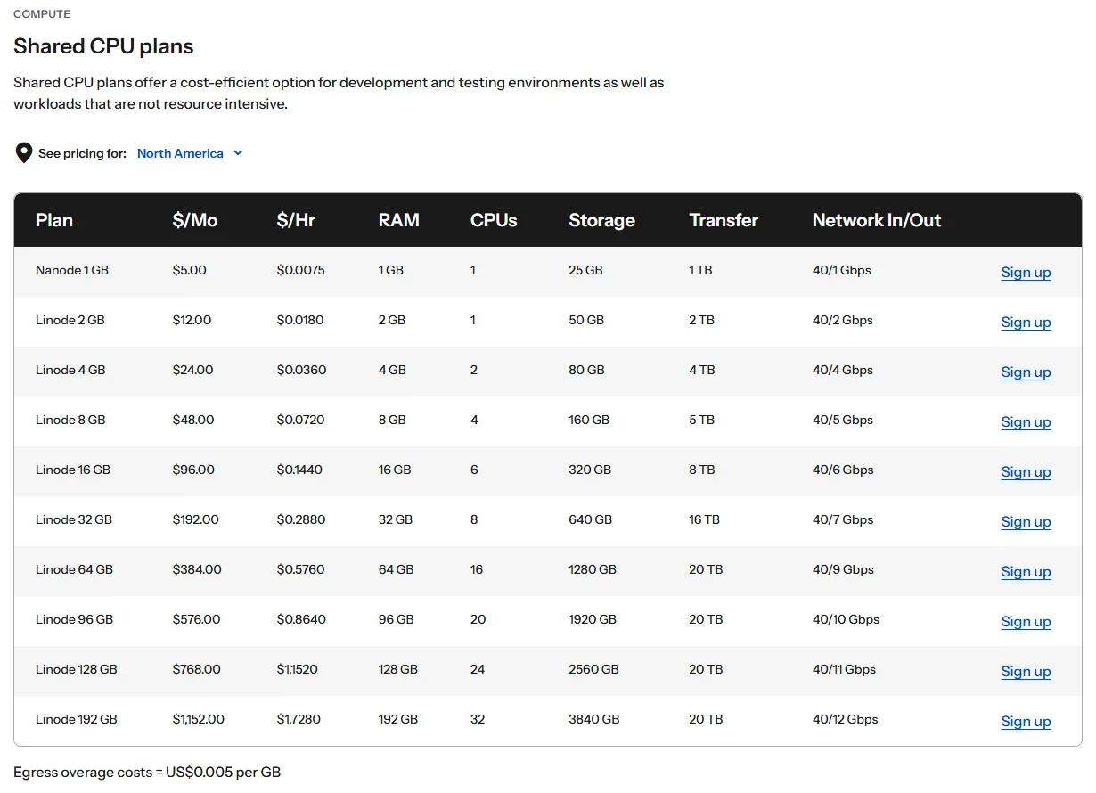The width and height of the screenshot is (1096, 793).
Task: Click the 8 TB transfer value
Action: click(x=701, y=470)
